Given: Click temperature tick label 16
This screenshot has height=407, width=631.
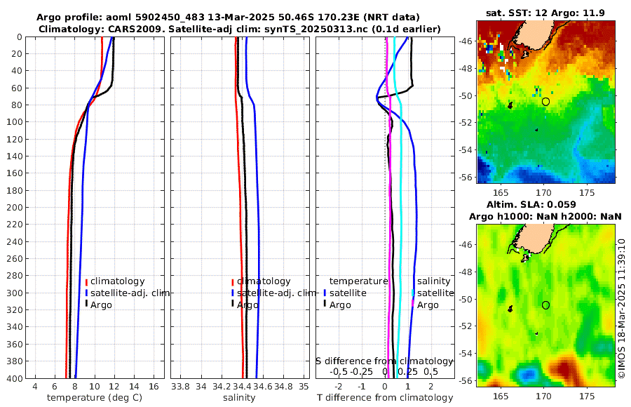Looking at the screenshot, I should 154,387.
